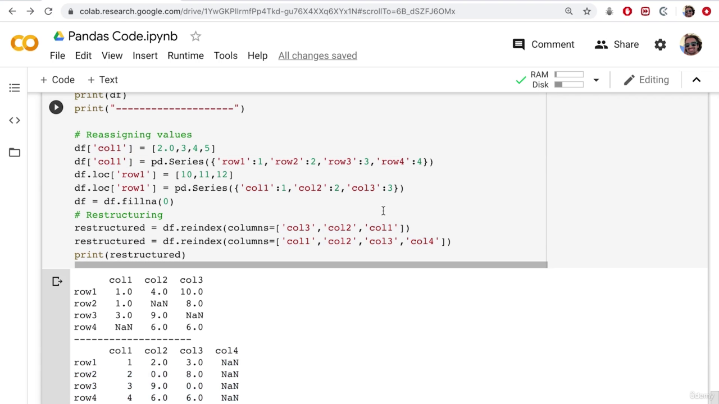Open the Runtime menu
Image resolution: width=719 pixels, height=404 pixels.
(x=185, y=56)
